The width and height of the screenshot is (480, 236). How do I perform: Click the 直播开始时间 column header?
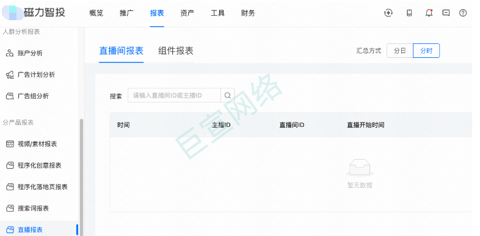[366, 125]
